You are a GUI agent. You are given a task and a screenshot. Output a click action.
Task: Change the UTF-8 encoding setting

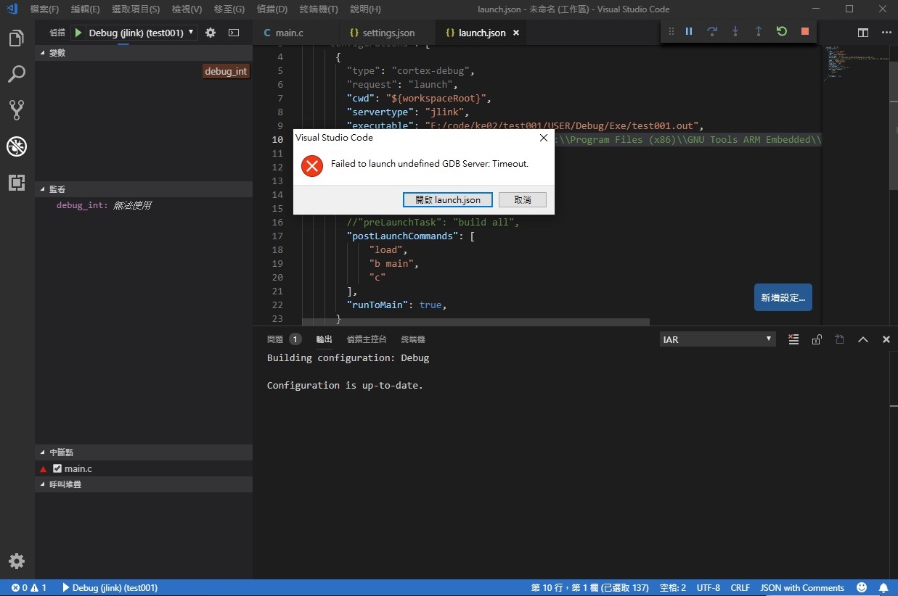[x=709, y=587]
